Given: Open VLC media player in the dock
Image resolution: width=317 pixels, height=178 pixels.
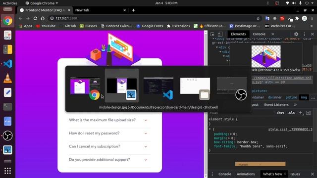Looking at the screenshot, I should pos(8,78).
